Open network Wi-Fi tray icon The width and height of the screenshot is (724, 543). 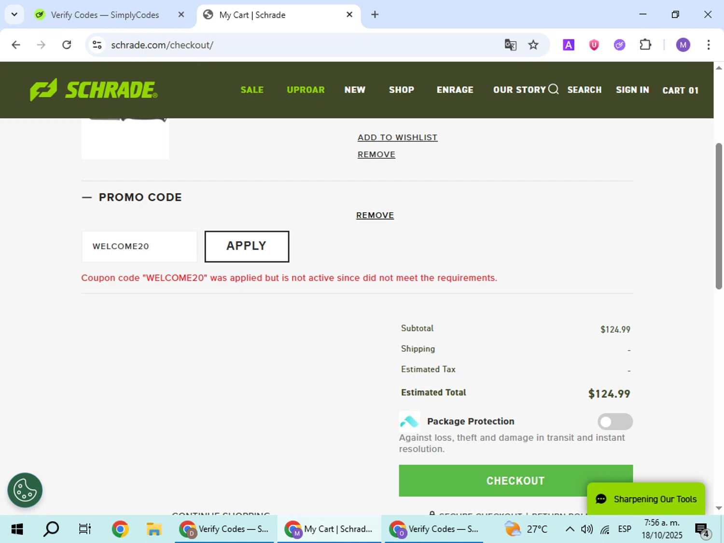(605, 529)
